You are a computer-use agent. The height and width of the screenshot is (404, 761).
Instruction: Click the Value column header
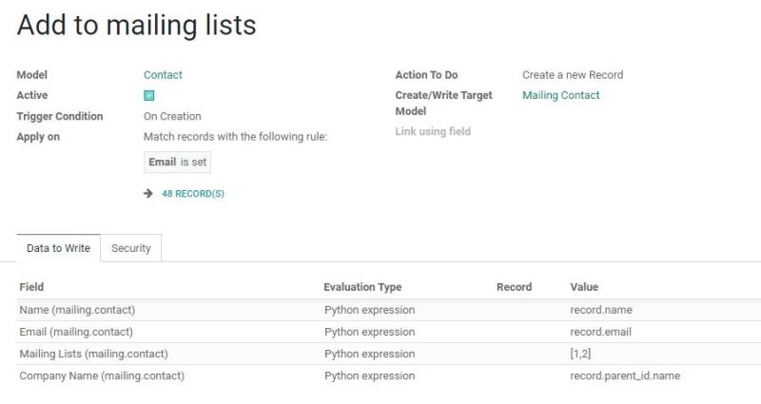(x=584, y=287)
